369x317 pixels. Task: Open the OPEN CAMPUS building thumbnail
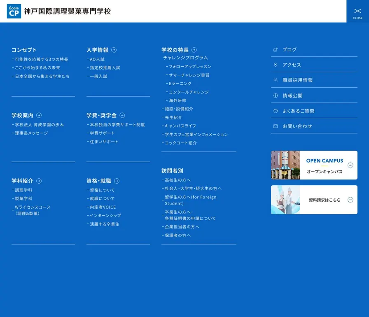click(285, 165)
